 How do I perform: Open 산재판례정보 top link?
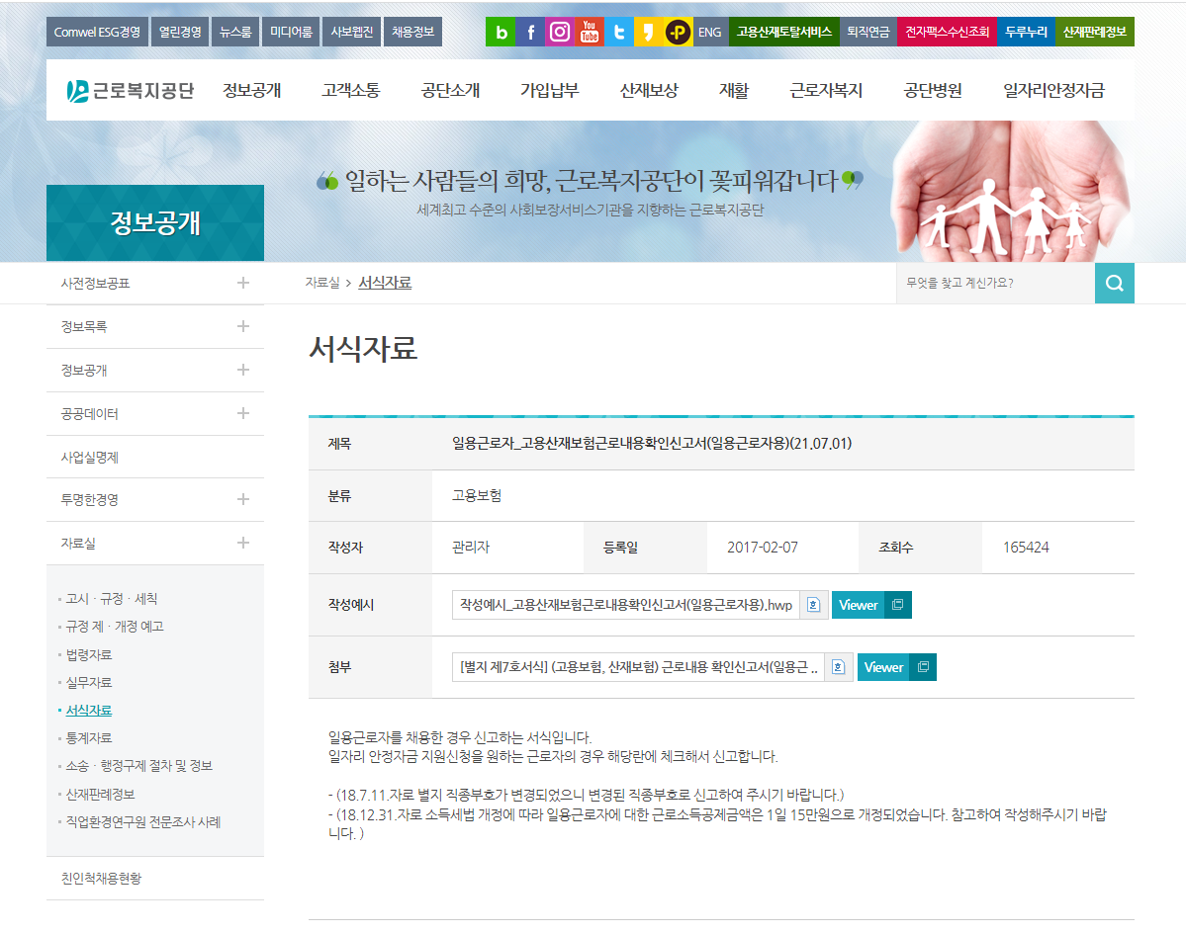point(1094,32)
